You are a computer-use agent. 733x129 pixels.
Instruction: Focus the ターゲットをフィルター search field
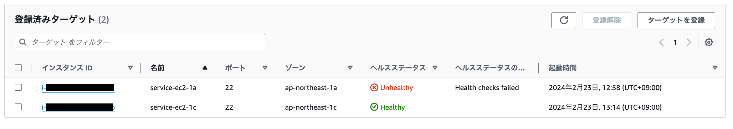144,42
